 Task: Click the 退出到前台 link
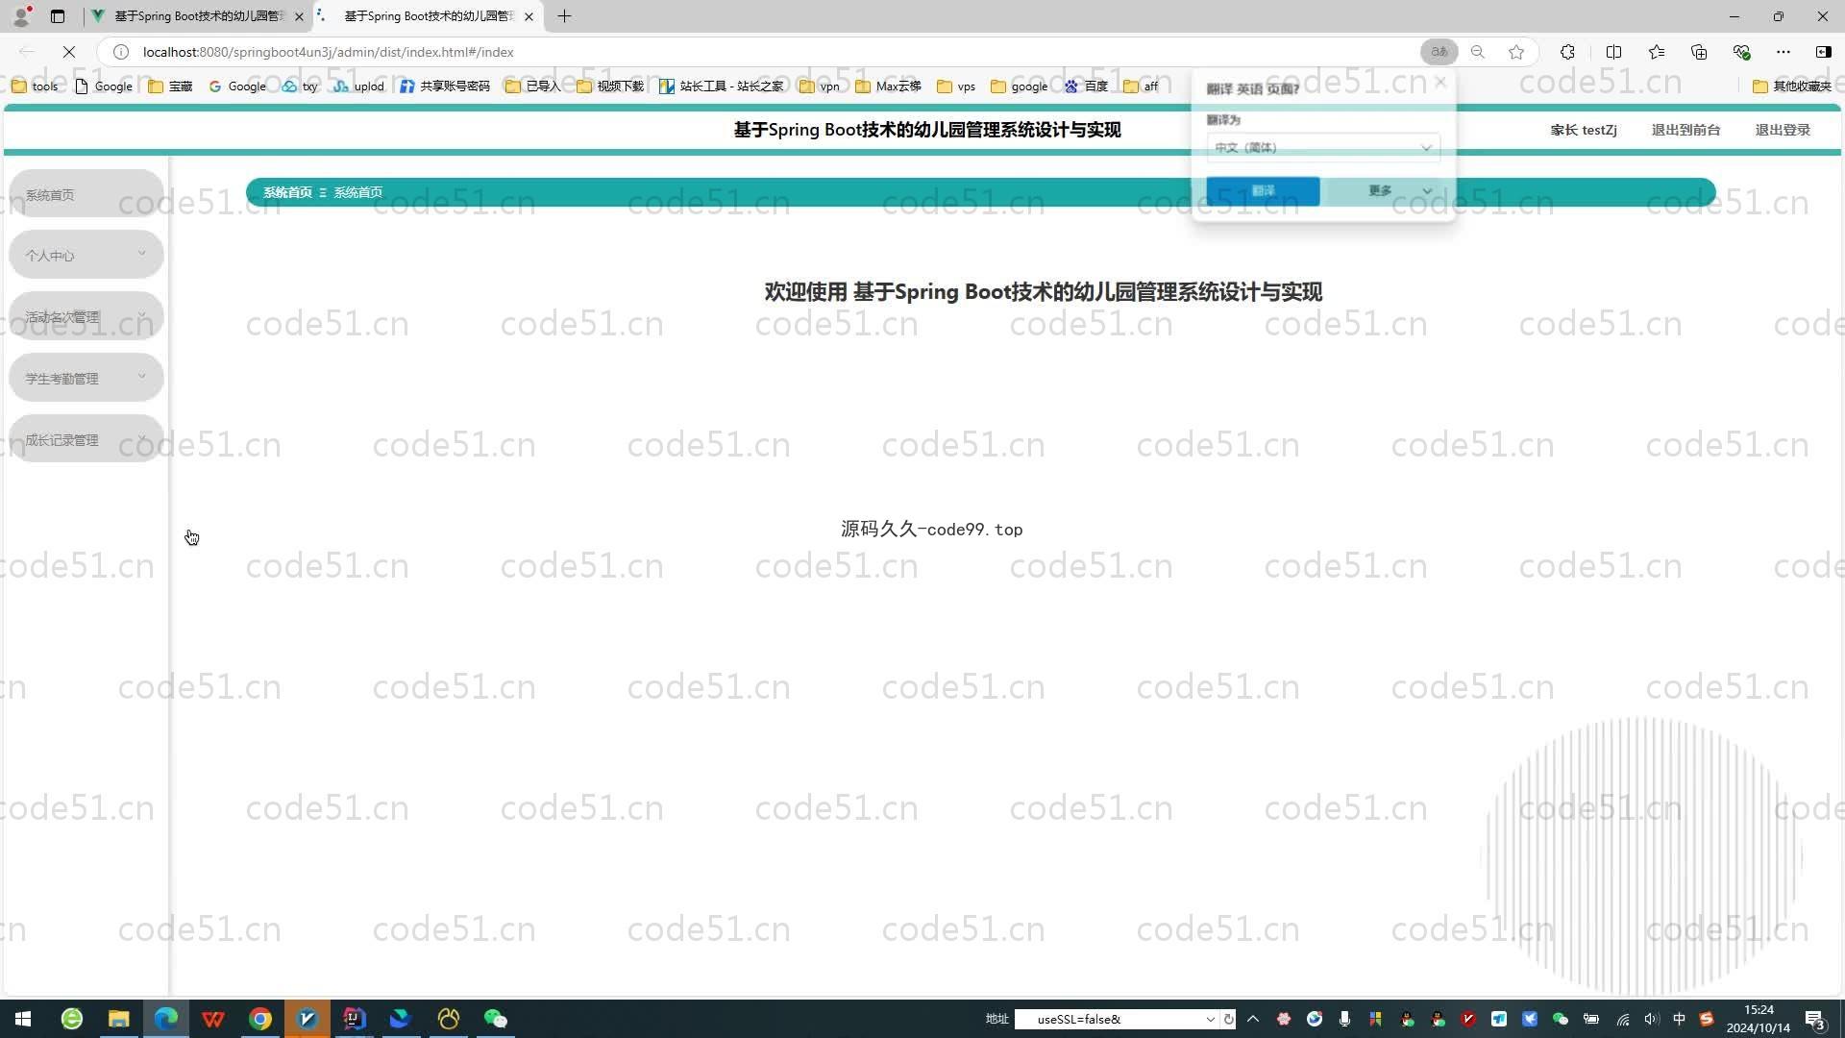pos(1685,130)
